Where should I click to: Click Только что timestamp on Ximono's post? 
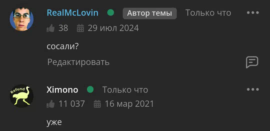(x=125, y=90)
